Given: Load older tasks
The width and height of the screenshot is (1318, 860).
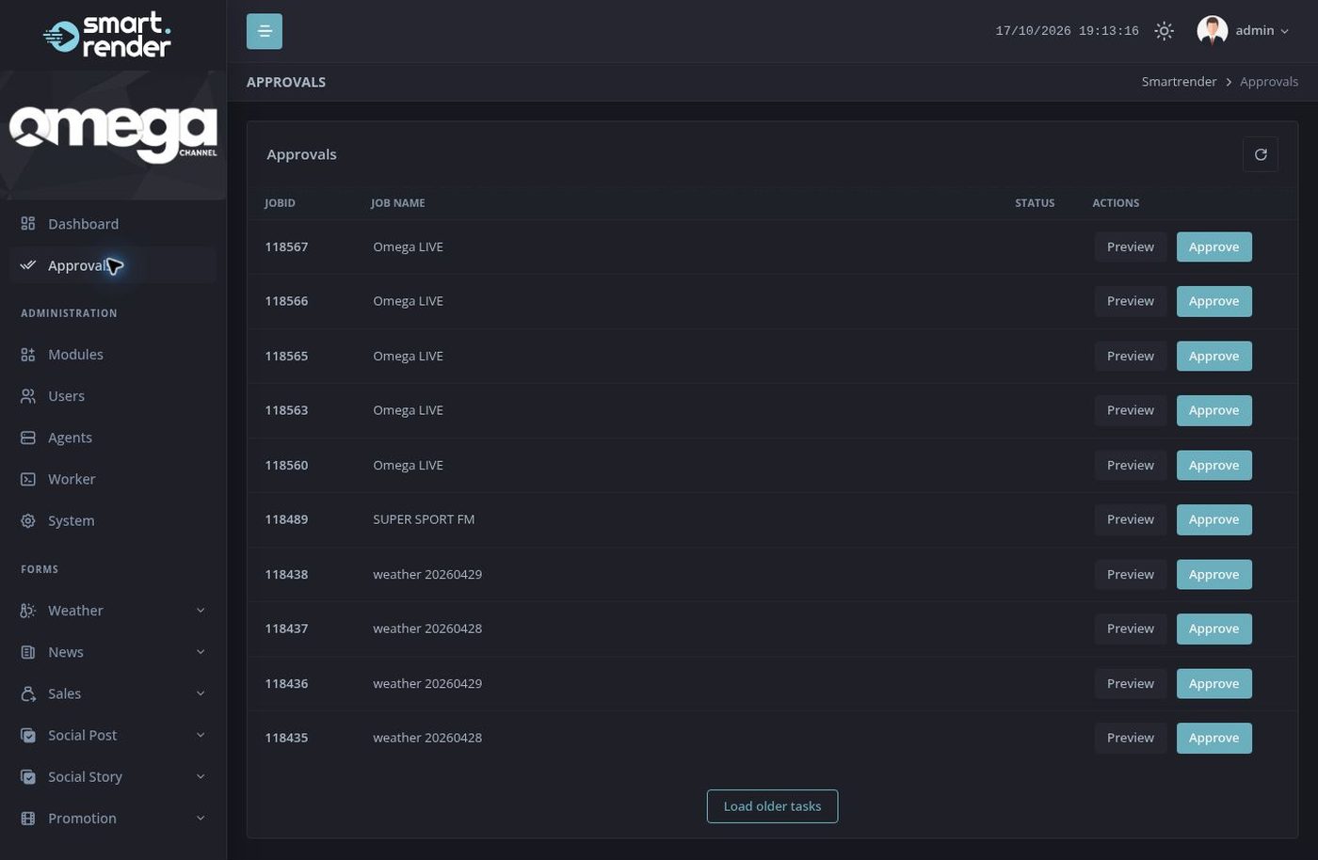Looking at the screenshot, I should pyautogui.click(x=772, y=806).
